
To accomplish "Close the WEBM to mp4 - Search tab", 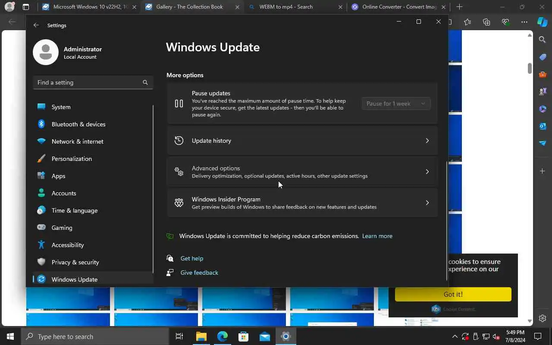I will click(340, 7).
